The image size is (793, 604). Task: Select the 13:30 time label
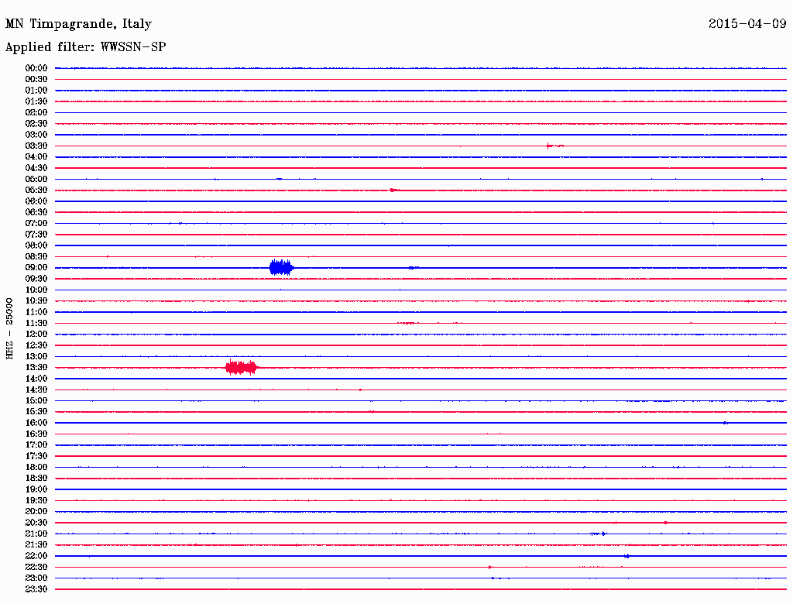click(36, 367)
